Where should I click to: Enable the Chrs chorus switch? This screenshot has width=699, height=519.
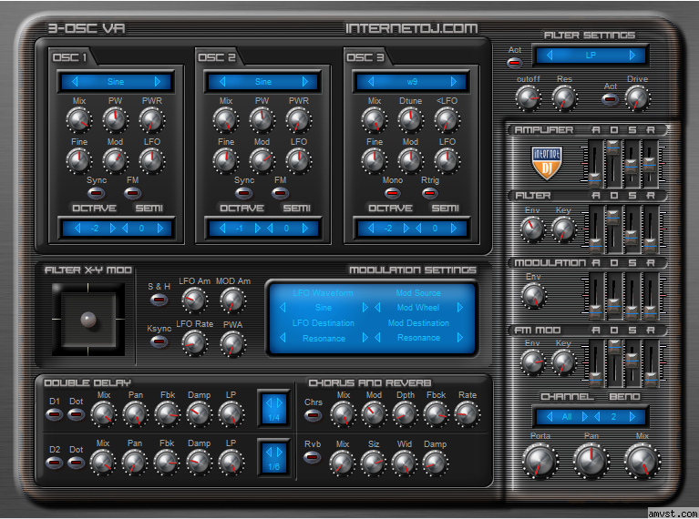[x=313, y=415]
